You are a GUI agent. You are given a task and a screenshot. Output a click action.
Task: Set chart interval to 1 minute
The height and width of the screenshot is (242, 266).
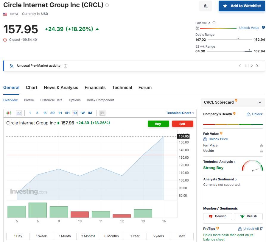click(30, 113)
